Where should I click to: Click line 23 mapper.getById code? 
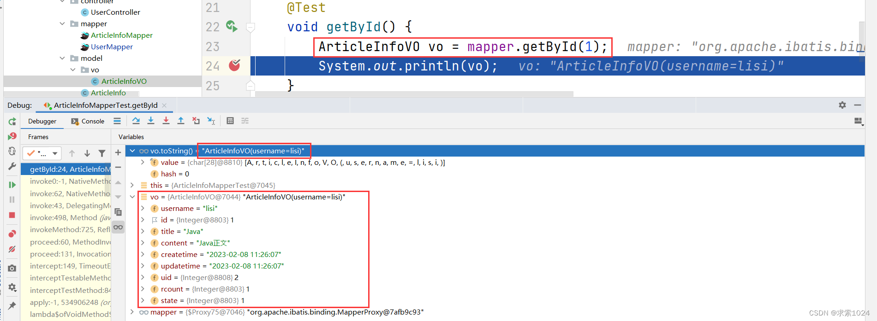click(463, 47)
